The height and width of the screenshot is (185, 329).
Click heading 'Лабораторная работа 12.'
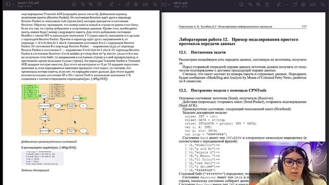pos(204,40)
